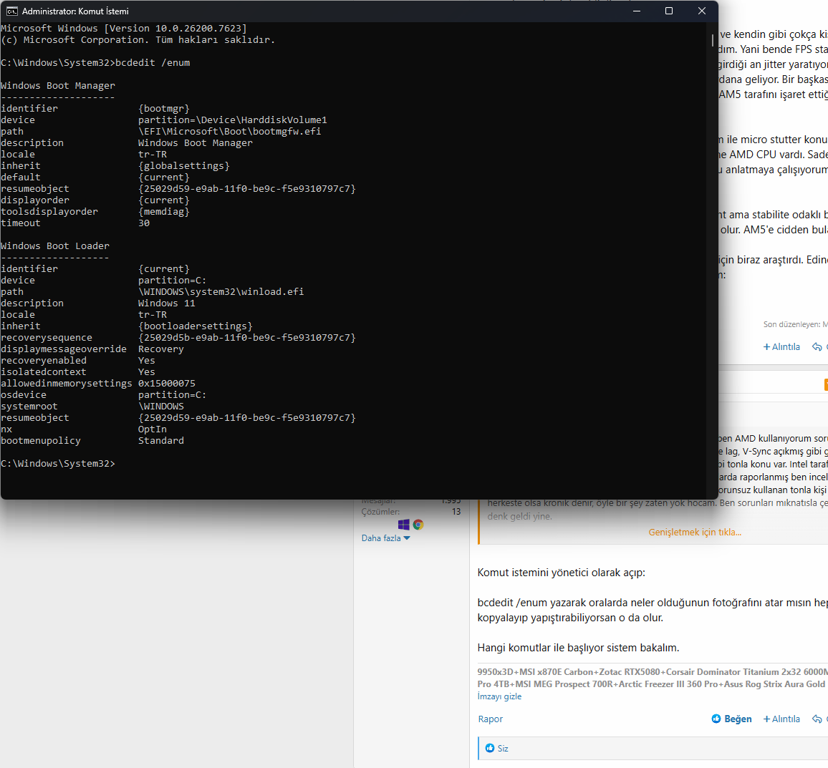The width and height of the screenshot is (828, 768).
Task: Click the Windows logo icon in user panel
Action: click(404, 524)
